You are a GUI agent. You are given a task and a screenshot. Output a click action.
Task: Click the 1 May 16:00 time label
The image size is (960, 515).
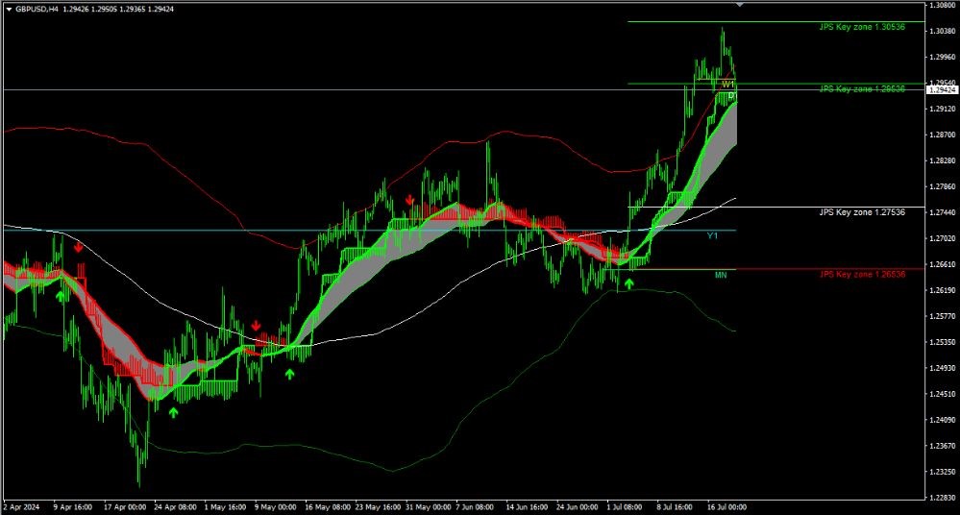click(x=225, y=507)
